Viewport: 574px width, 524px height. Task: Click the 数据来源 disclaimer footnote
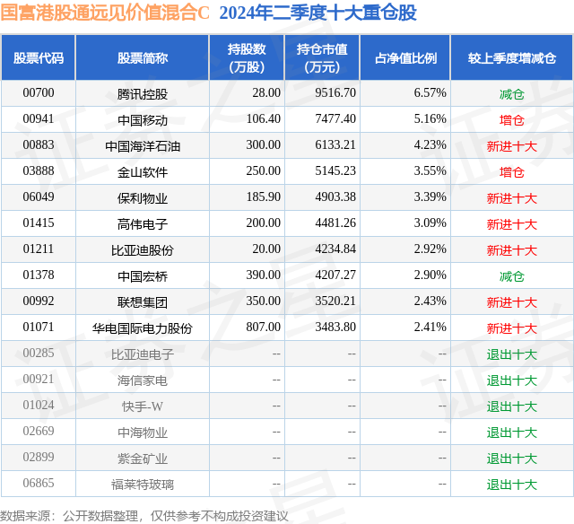[144, 516]
